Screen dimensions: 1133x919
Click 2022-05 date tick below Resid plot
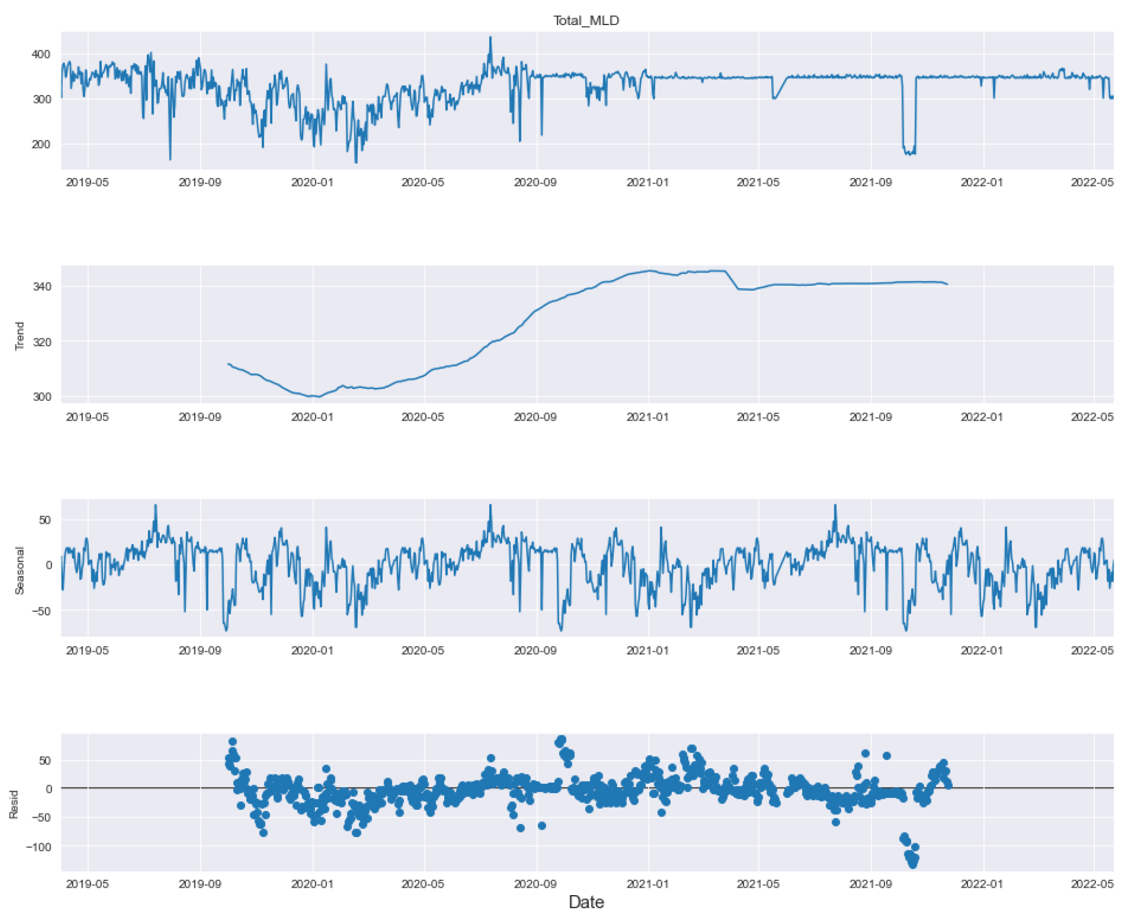pyautogui.click(x=1092, y=884)
